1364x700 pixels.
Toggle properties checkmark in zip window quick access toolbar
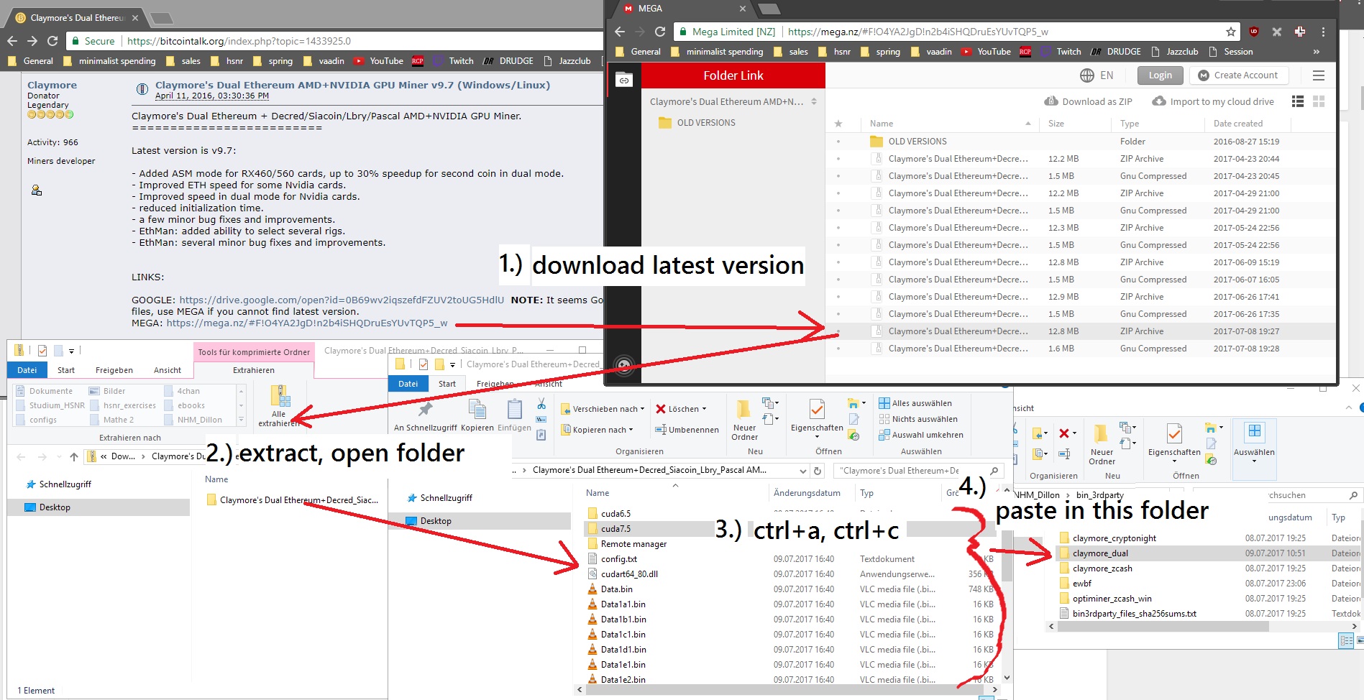point(42,351)
